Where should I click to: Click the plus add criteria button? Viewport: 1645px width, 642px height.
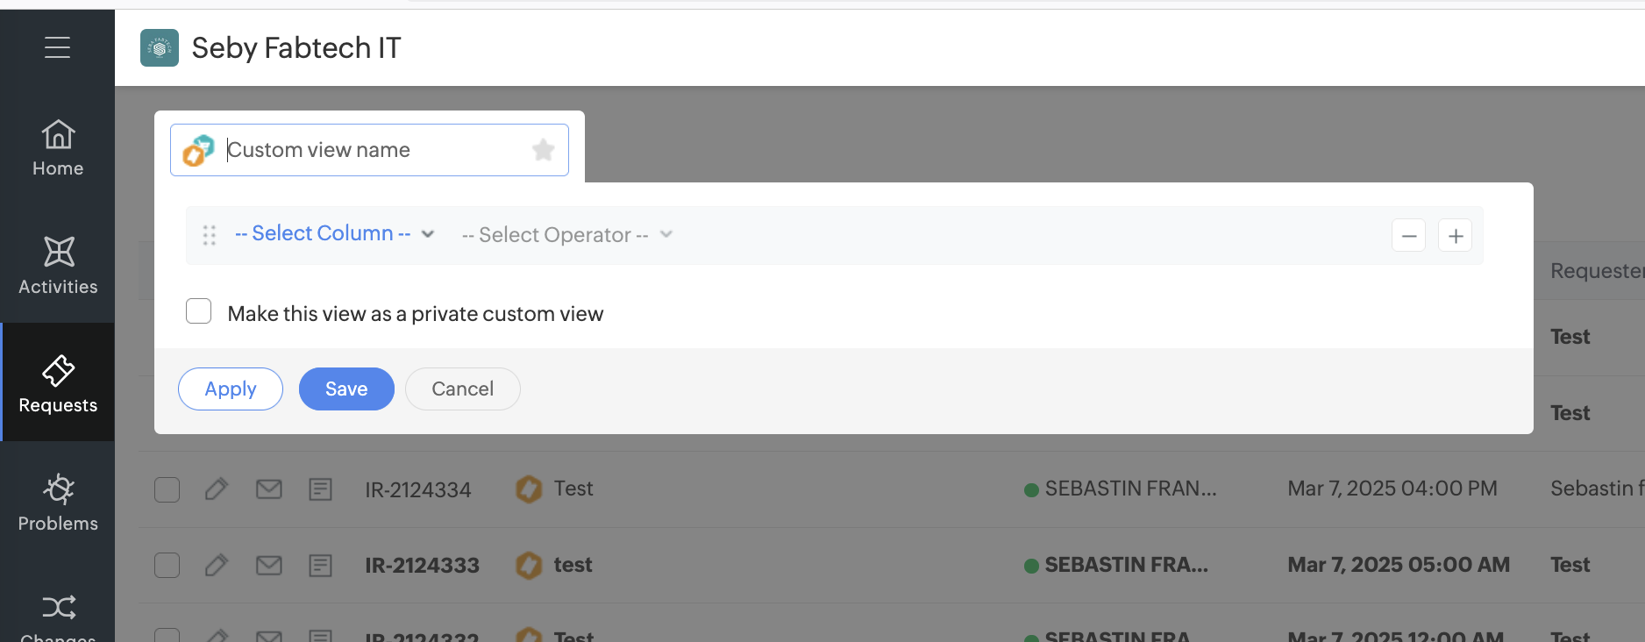coord(1456,236)
